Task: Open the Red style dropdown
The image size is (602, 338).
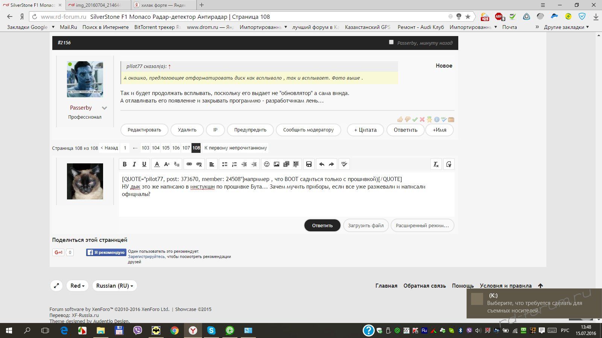Action: pos(77,286)
